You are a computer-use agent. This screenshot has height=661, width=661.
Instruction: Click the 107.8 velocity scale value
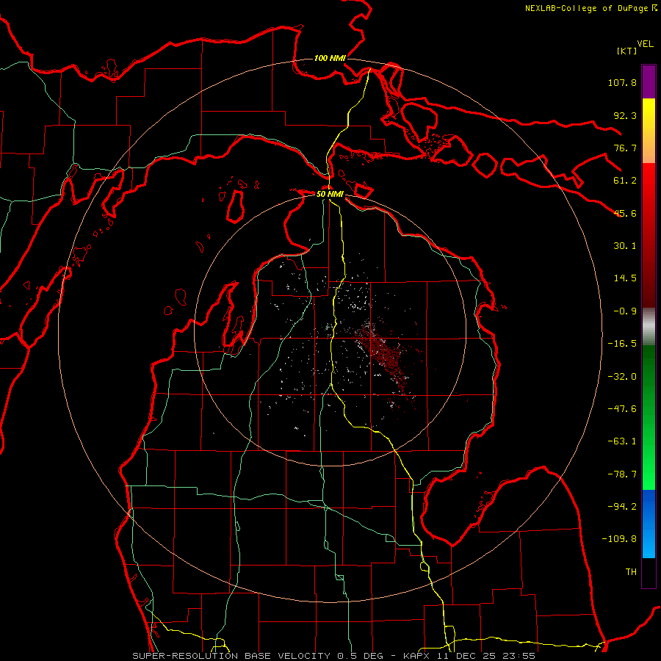pyautogui.click(x=622, y=82)
